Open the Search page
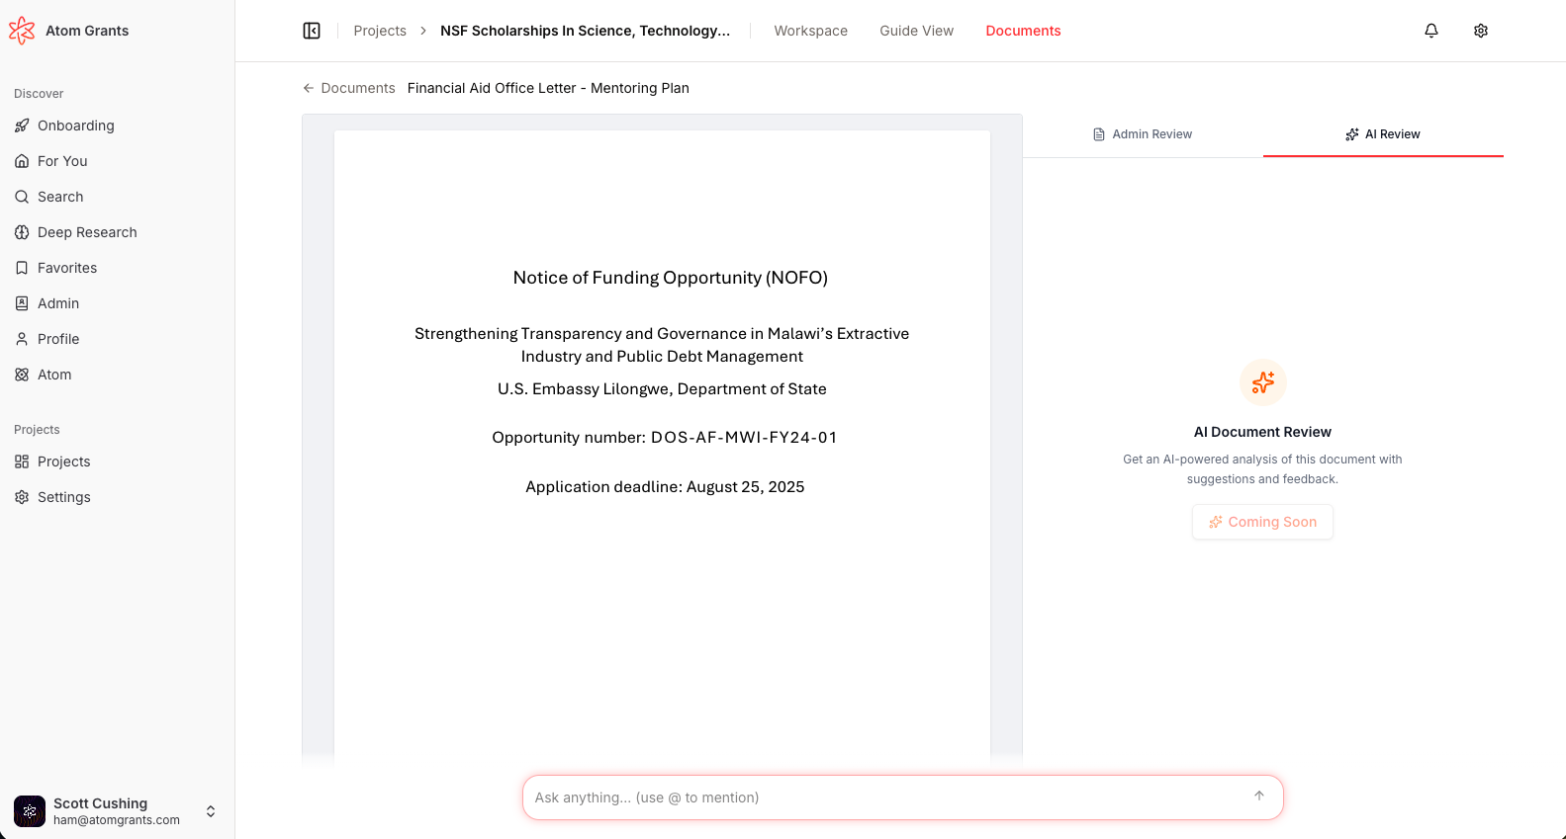 (60, 197)
